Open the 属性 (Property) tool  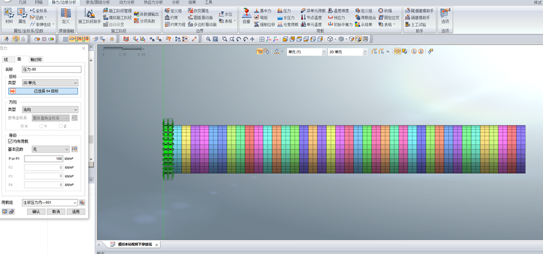[x=22, y=16]
